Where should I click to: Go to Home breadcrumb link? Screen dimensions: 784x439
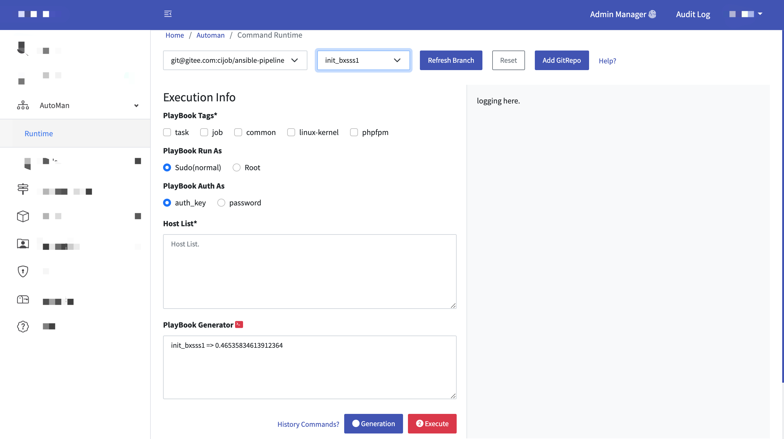(x=175, y=35)
